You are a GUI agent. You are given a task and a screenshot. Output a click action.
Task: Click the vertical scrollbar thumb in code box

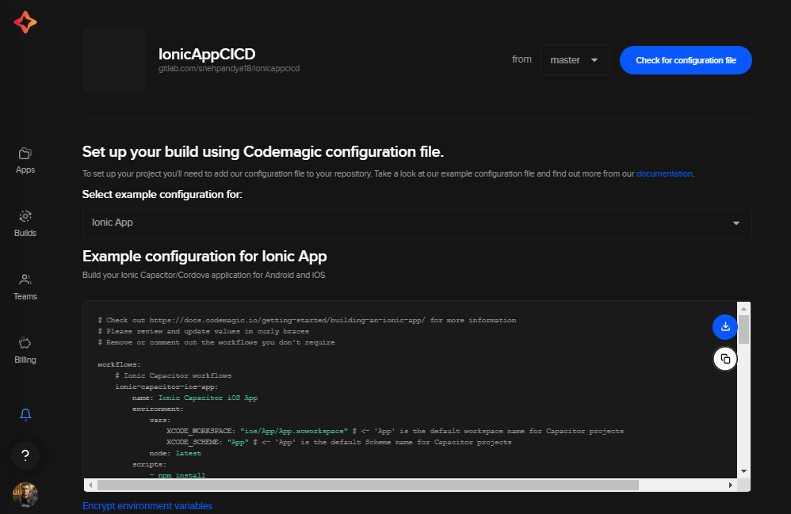pos(743,329)
